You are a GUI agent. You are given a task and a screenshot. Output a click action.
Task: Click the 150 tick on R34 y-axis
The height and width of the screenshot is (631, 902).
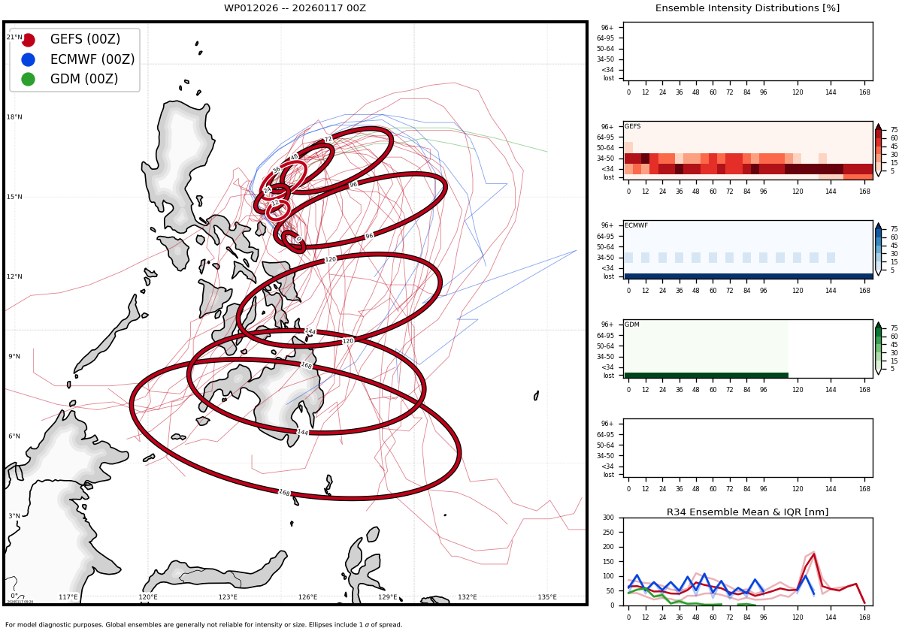tap(608, 562)
